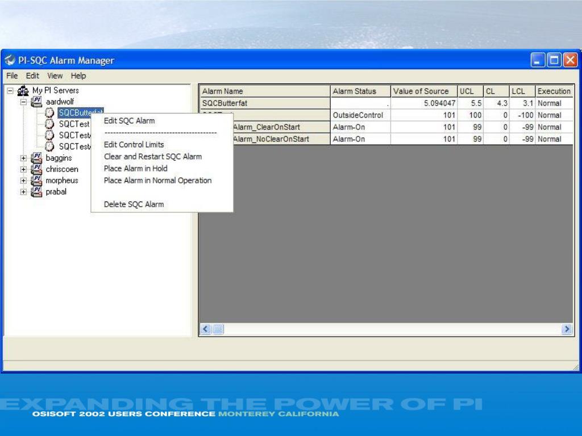Expand the morpheus server node

(23, 181)
